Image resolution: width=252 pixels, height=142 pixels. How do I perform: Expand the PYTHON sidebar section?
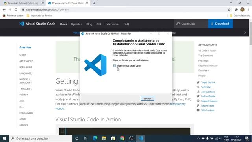tap(24, 95)
